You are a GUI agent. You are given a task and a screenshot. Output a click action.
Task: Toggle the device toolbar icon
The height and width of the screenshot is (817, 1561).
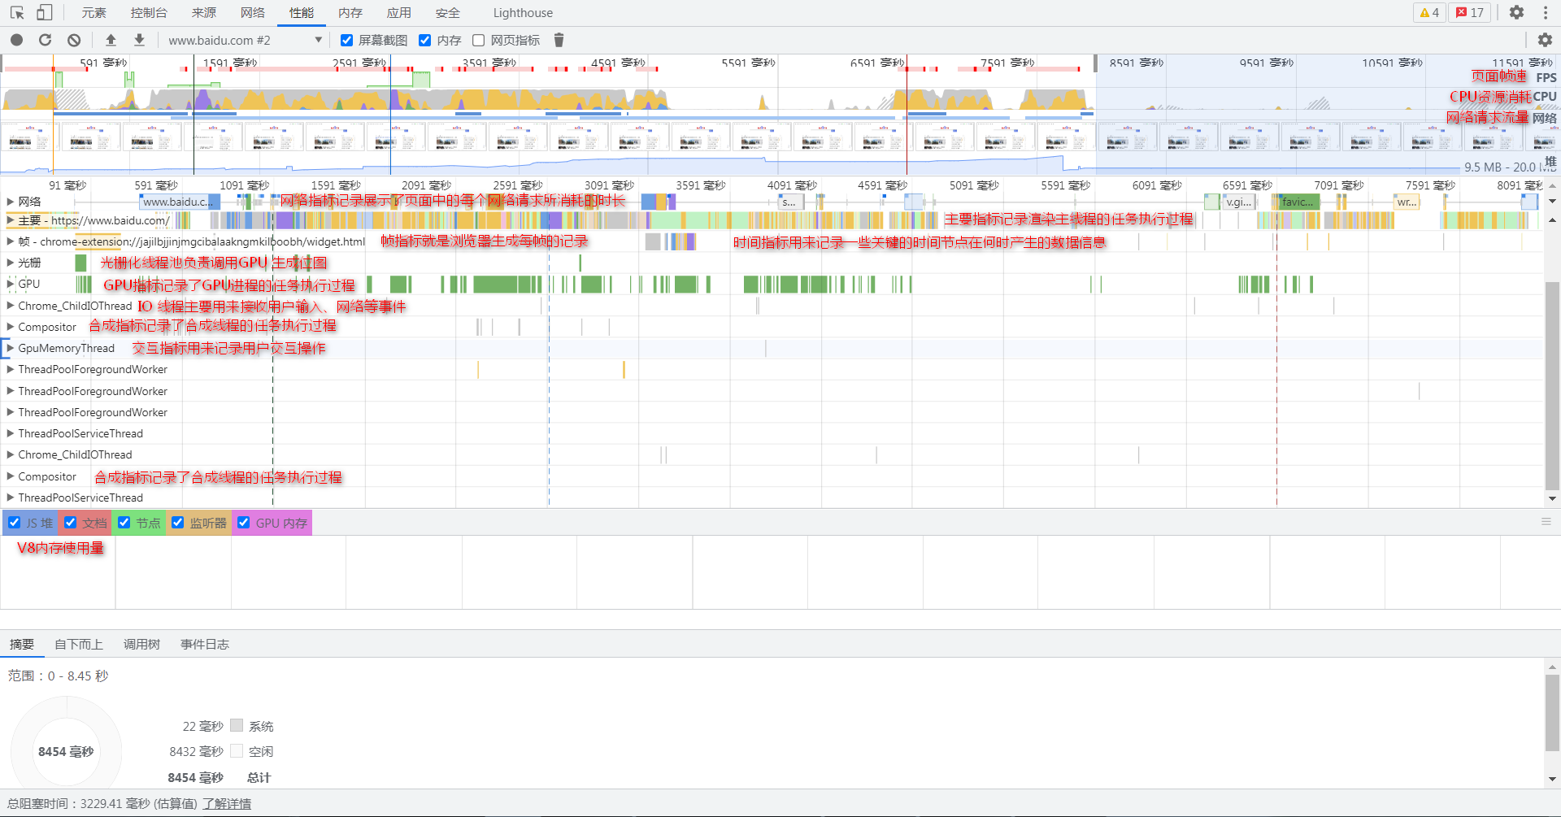point(45,13)
